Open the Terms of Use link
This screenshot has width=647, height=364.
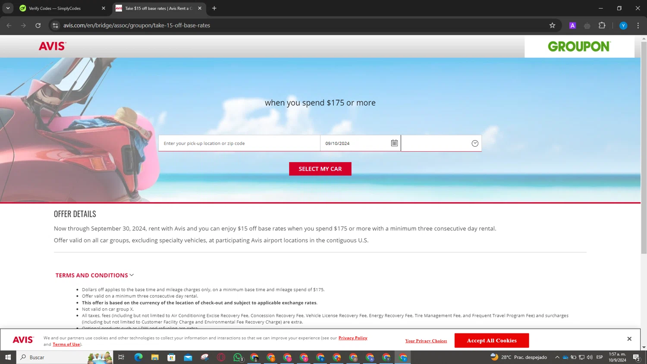(x=66, y=344)
